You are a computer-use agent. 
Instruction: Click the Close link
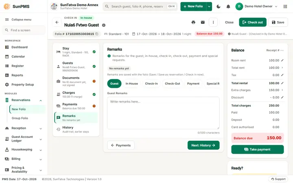click(x=229, y=22)
